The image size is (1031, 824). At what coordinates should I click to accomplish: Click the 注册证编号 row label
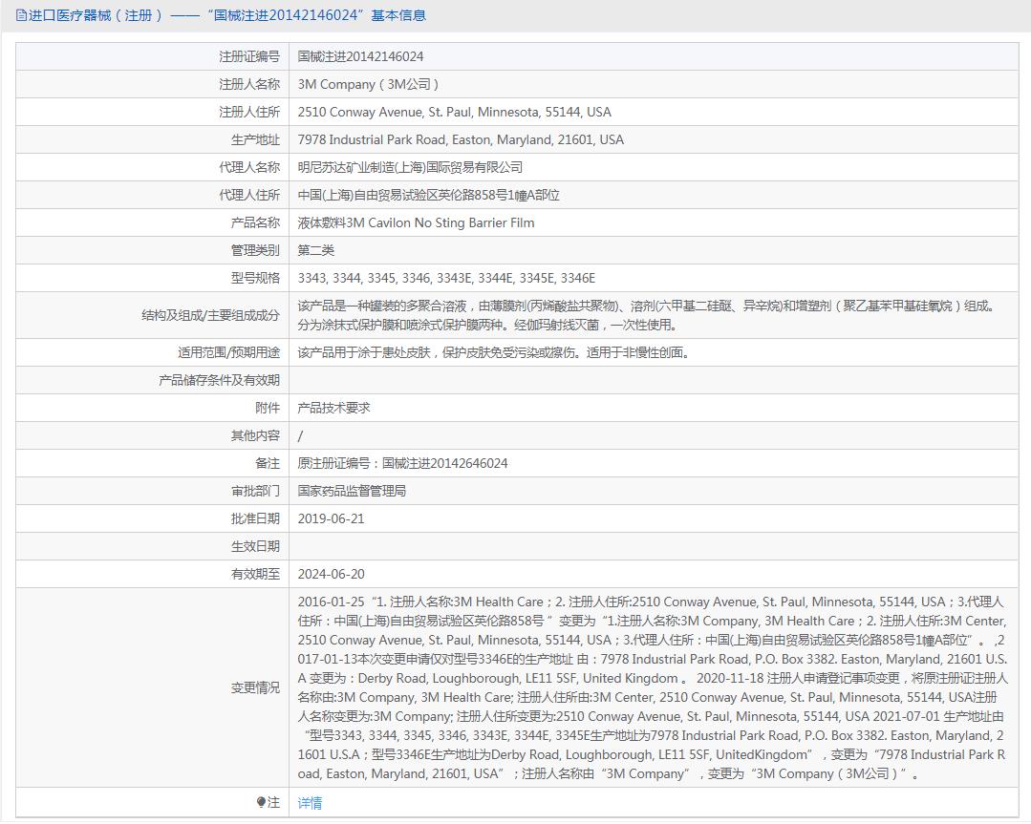click(249, 57)
